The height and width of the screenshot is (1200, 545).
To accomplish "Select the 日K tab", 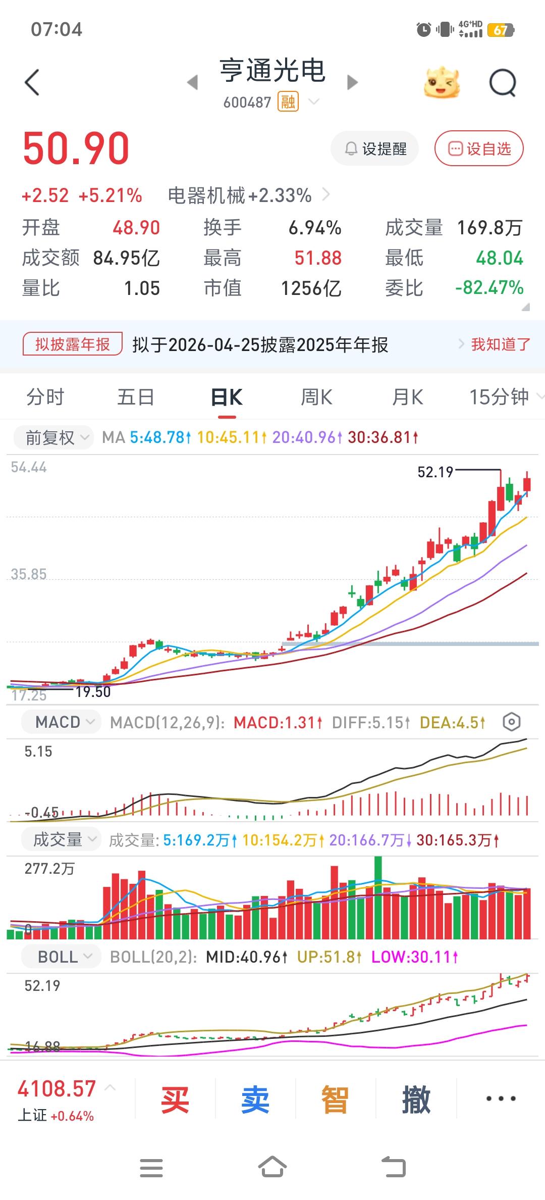I will click(x=227, y=397).
